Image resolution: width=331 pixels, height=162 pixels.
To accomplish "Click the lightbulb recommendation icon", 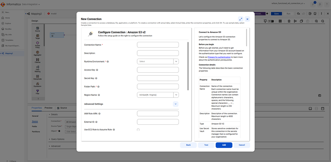I will (265, 21).
